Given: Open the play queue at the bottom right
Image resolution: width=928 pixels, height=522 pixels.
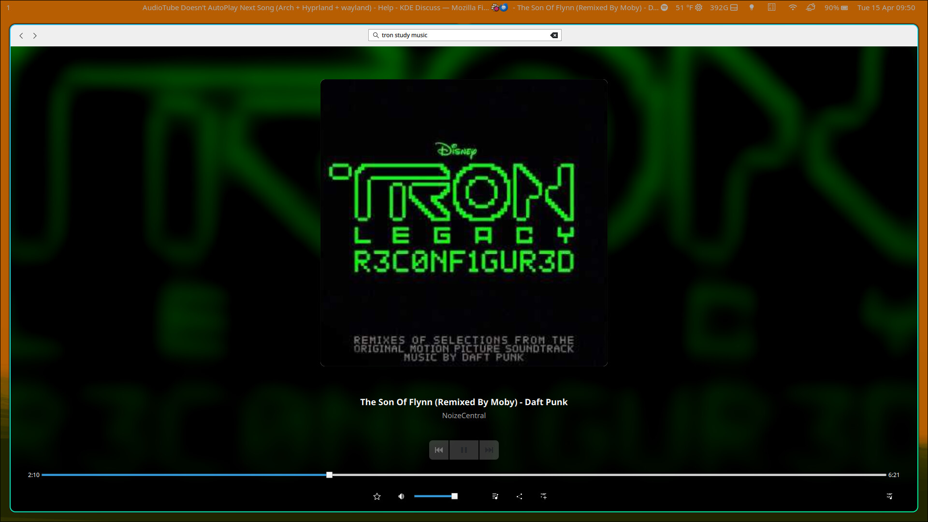Looking at the screenshot, I should point(889,496).
